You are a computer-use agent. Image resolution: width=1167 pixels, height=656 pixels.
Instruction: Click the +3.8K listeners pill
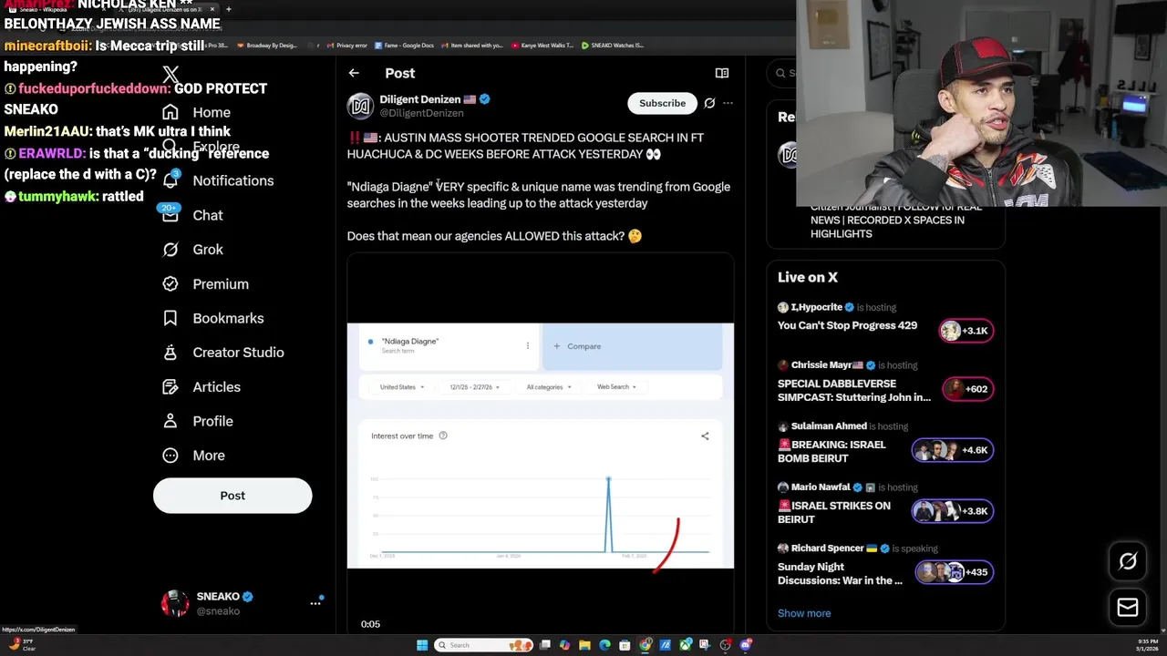pos(953,511)
